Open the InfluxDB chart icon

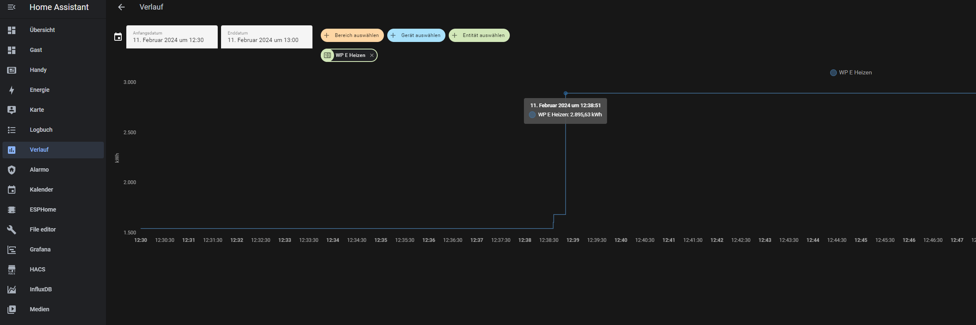pos(12,289)
